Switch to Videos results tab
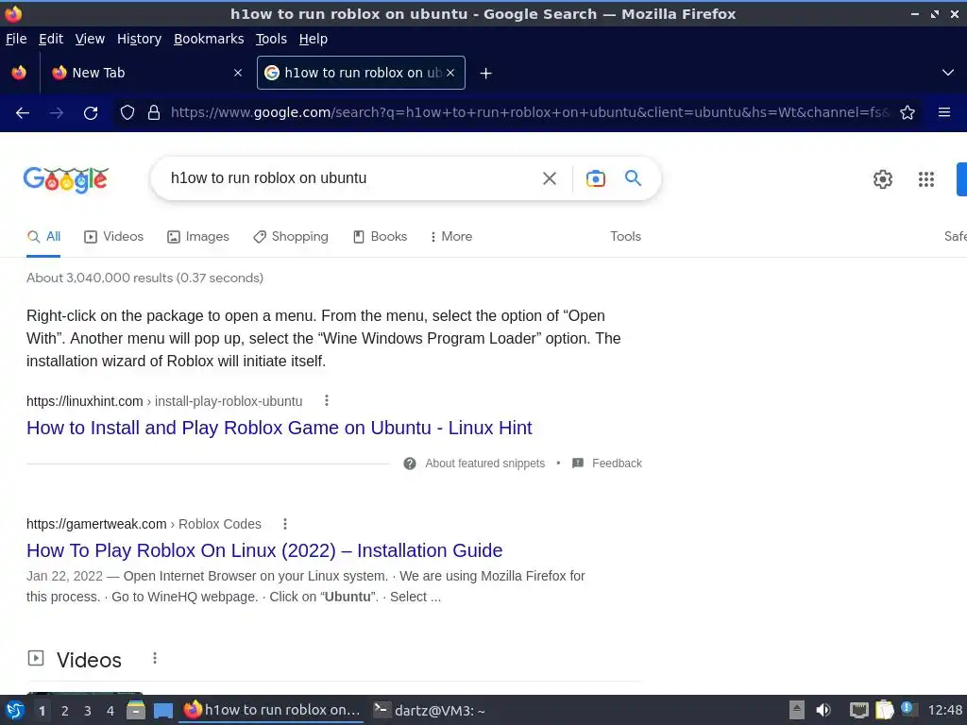Image resolution: width=967 pixels, height=725 pixels. 114,236
